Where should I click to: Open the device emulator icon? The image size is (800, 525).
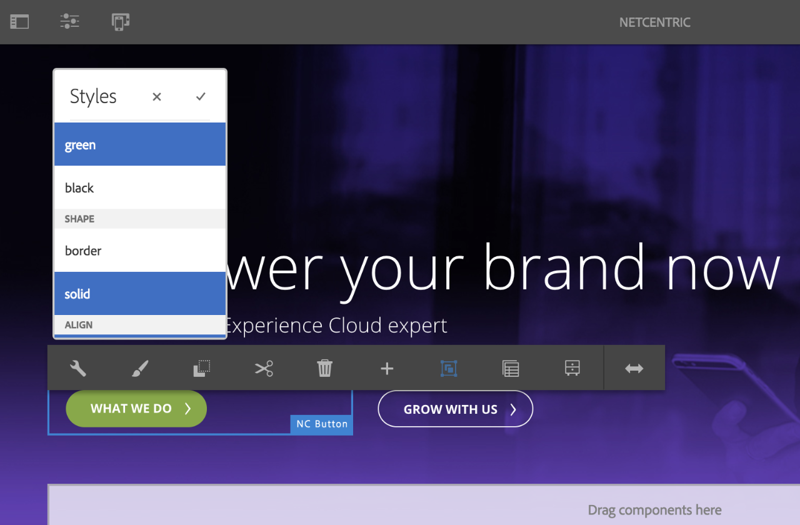coord(121,22)
